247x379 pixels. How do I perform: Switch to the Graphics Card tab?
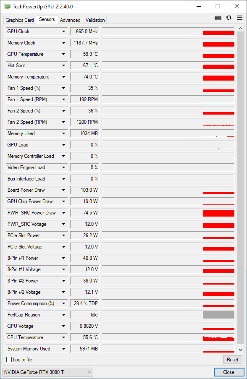(20, 20)
